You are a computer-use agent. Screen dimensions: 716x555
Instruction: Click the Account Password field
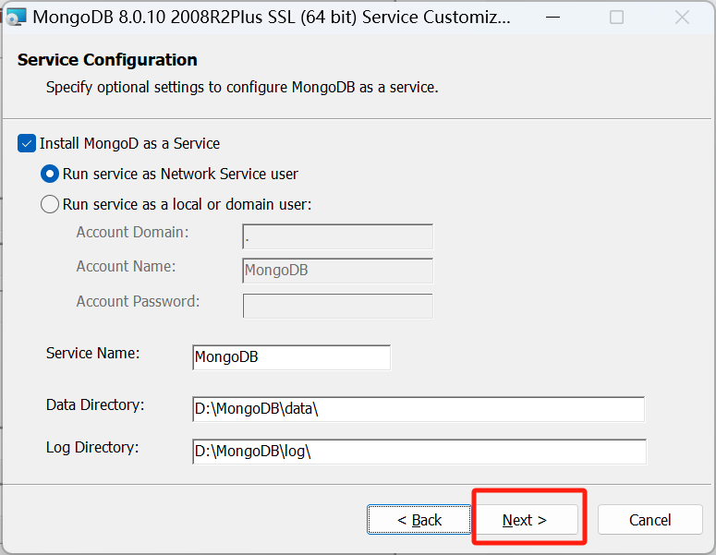click(x=338, y=306)
